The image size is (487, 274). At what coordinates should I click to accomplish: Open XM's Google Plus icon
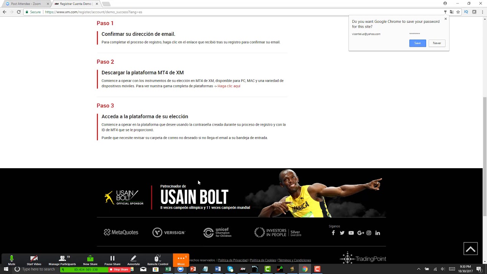tap(361, 233)
